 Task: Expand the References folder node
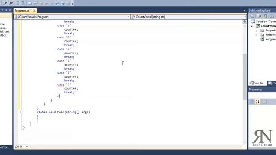pos(257,35)
